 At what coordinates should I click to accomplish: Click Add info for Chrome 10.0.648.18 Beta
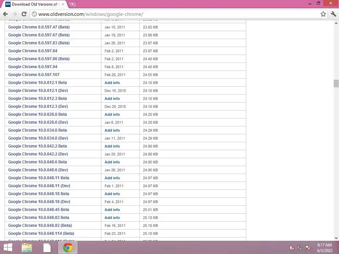tap(112, 194)
